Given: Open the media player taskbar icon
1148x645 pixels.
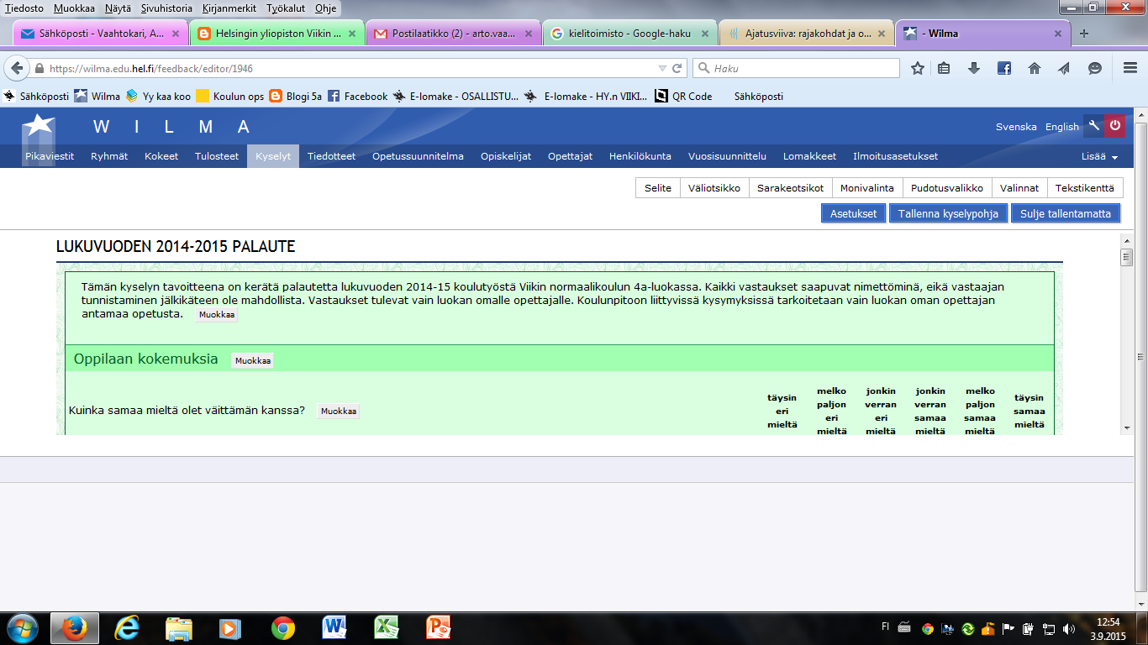Looking at the screenshot, I should [x=229, y=628].
